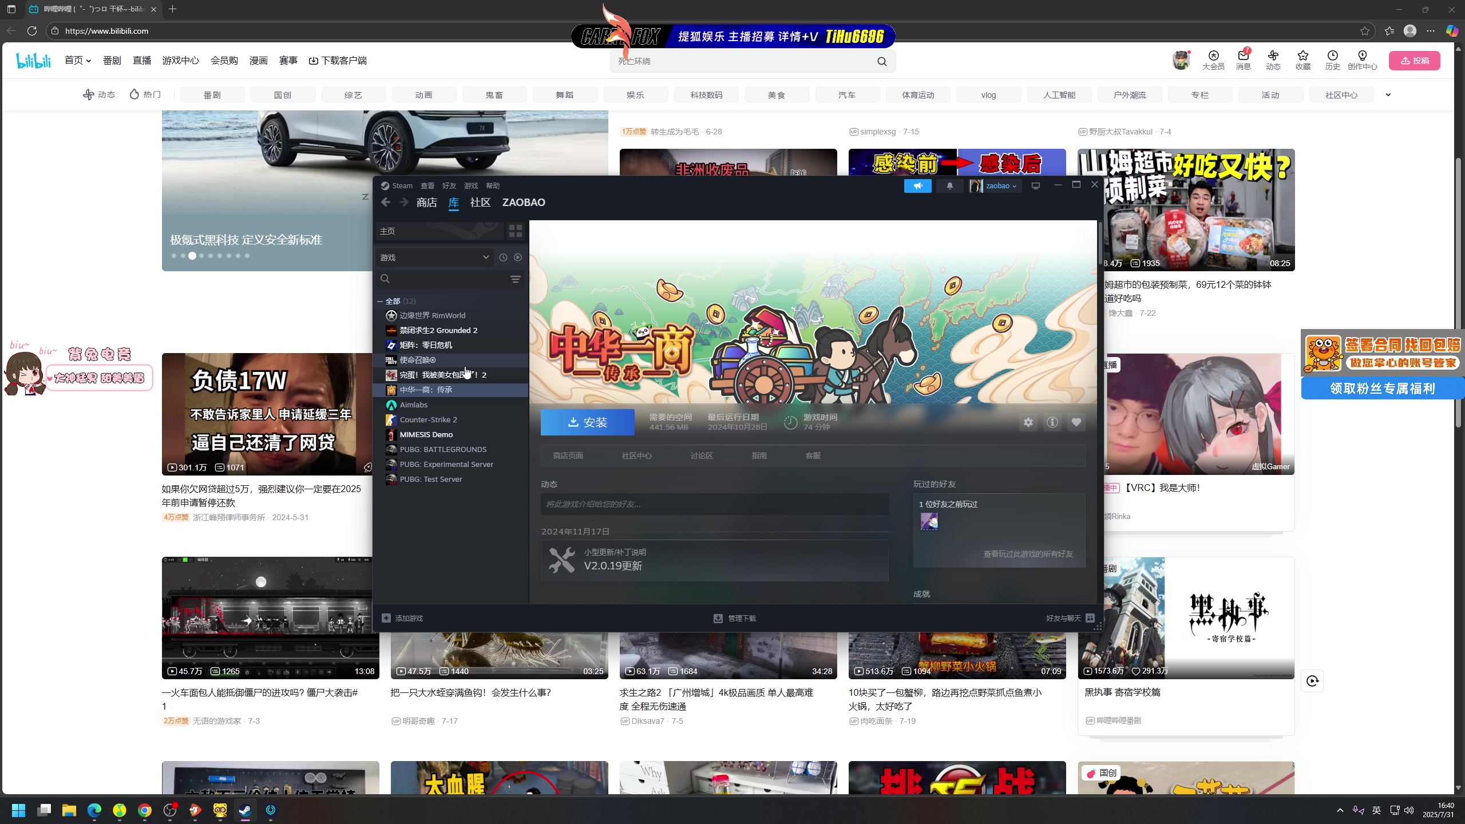Screen dimensions: 1465x824
Task: Open 游戏 filter dropdown in Steam library
Action: tap(434, 257)
